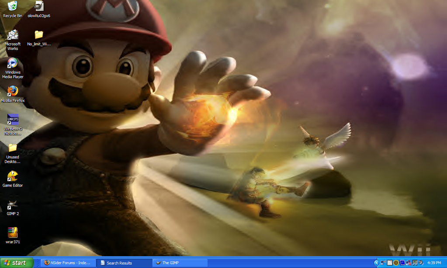Select the Mozilla Firefox desktop shortcut
447x268 pixels.
(x=13, y=94)
